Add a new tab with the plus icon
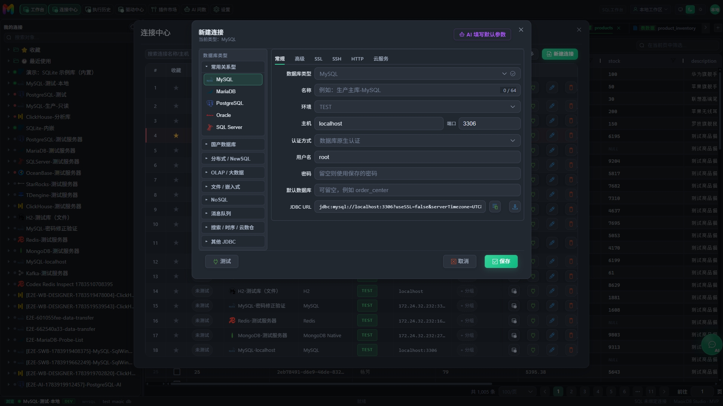 coord(718,28)
